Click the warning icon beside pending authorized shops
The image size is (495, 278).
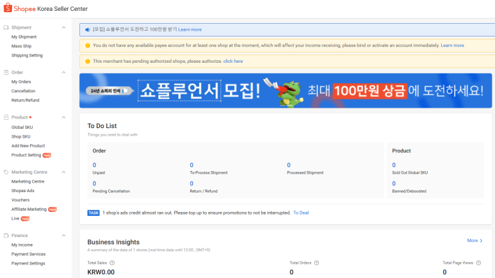click(x=88, y=61)
